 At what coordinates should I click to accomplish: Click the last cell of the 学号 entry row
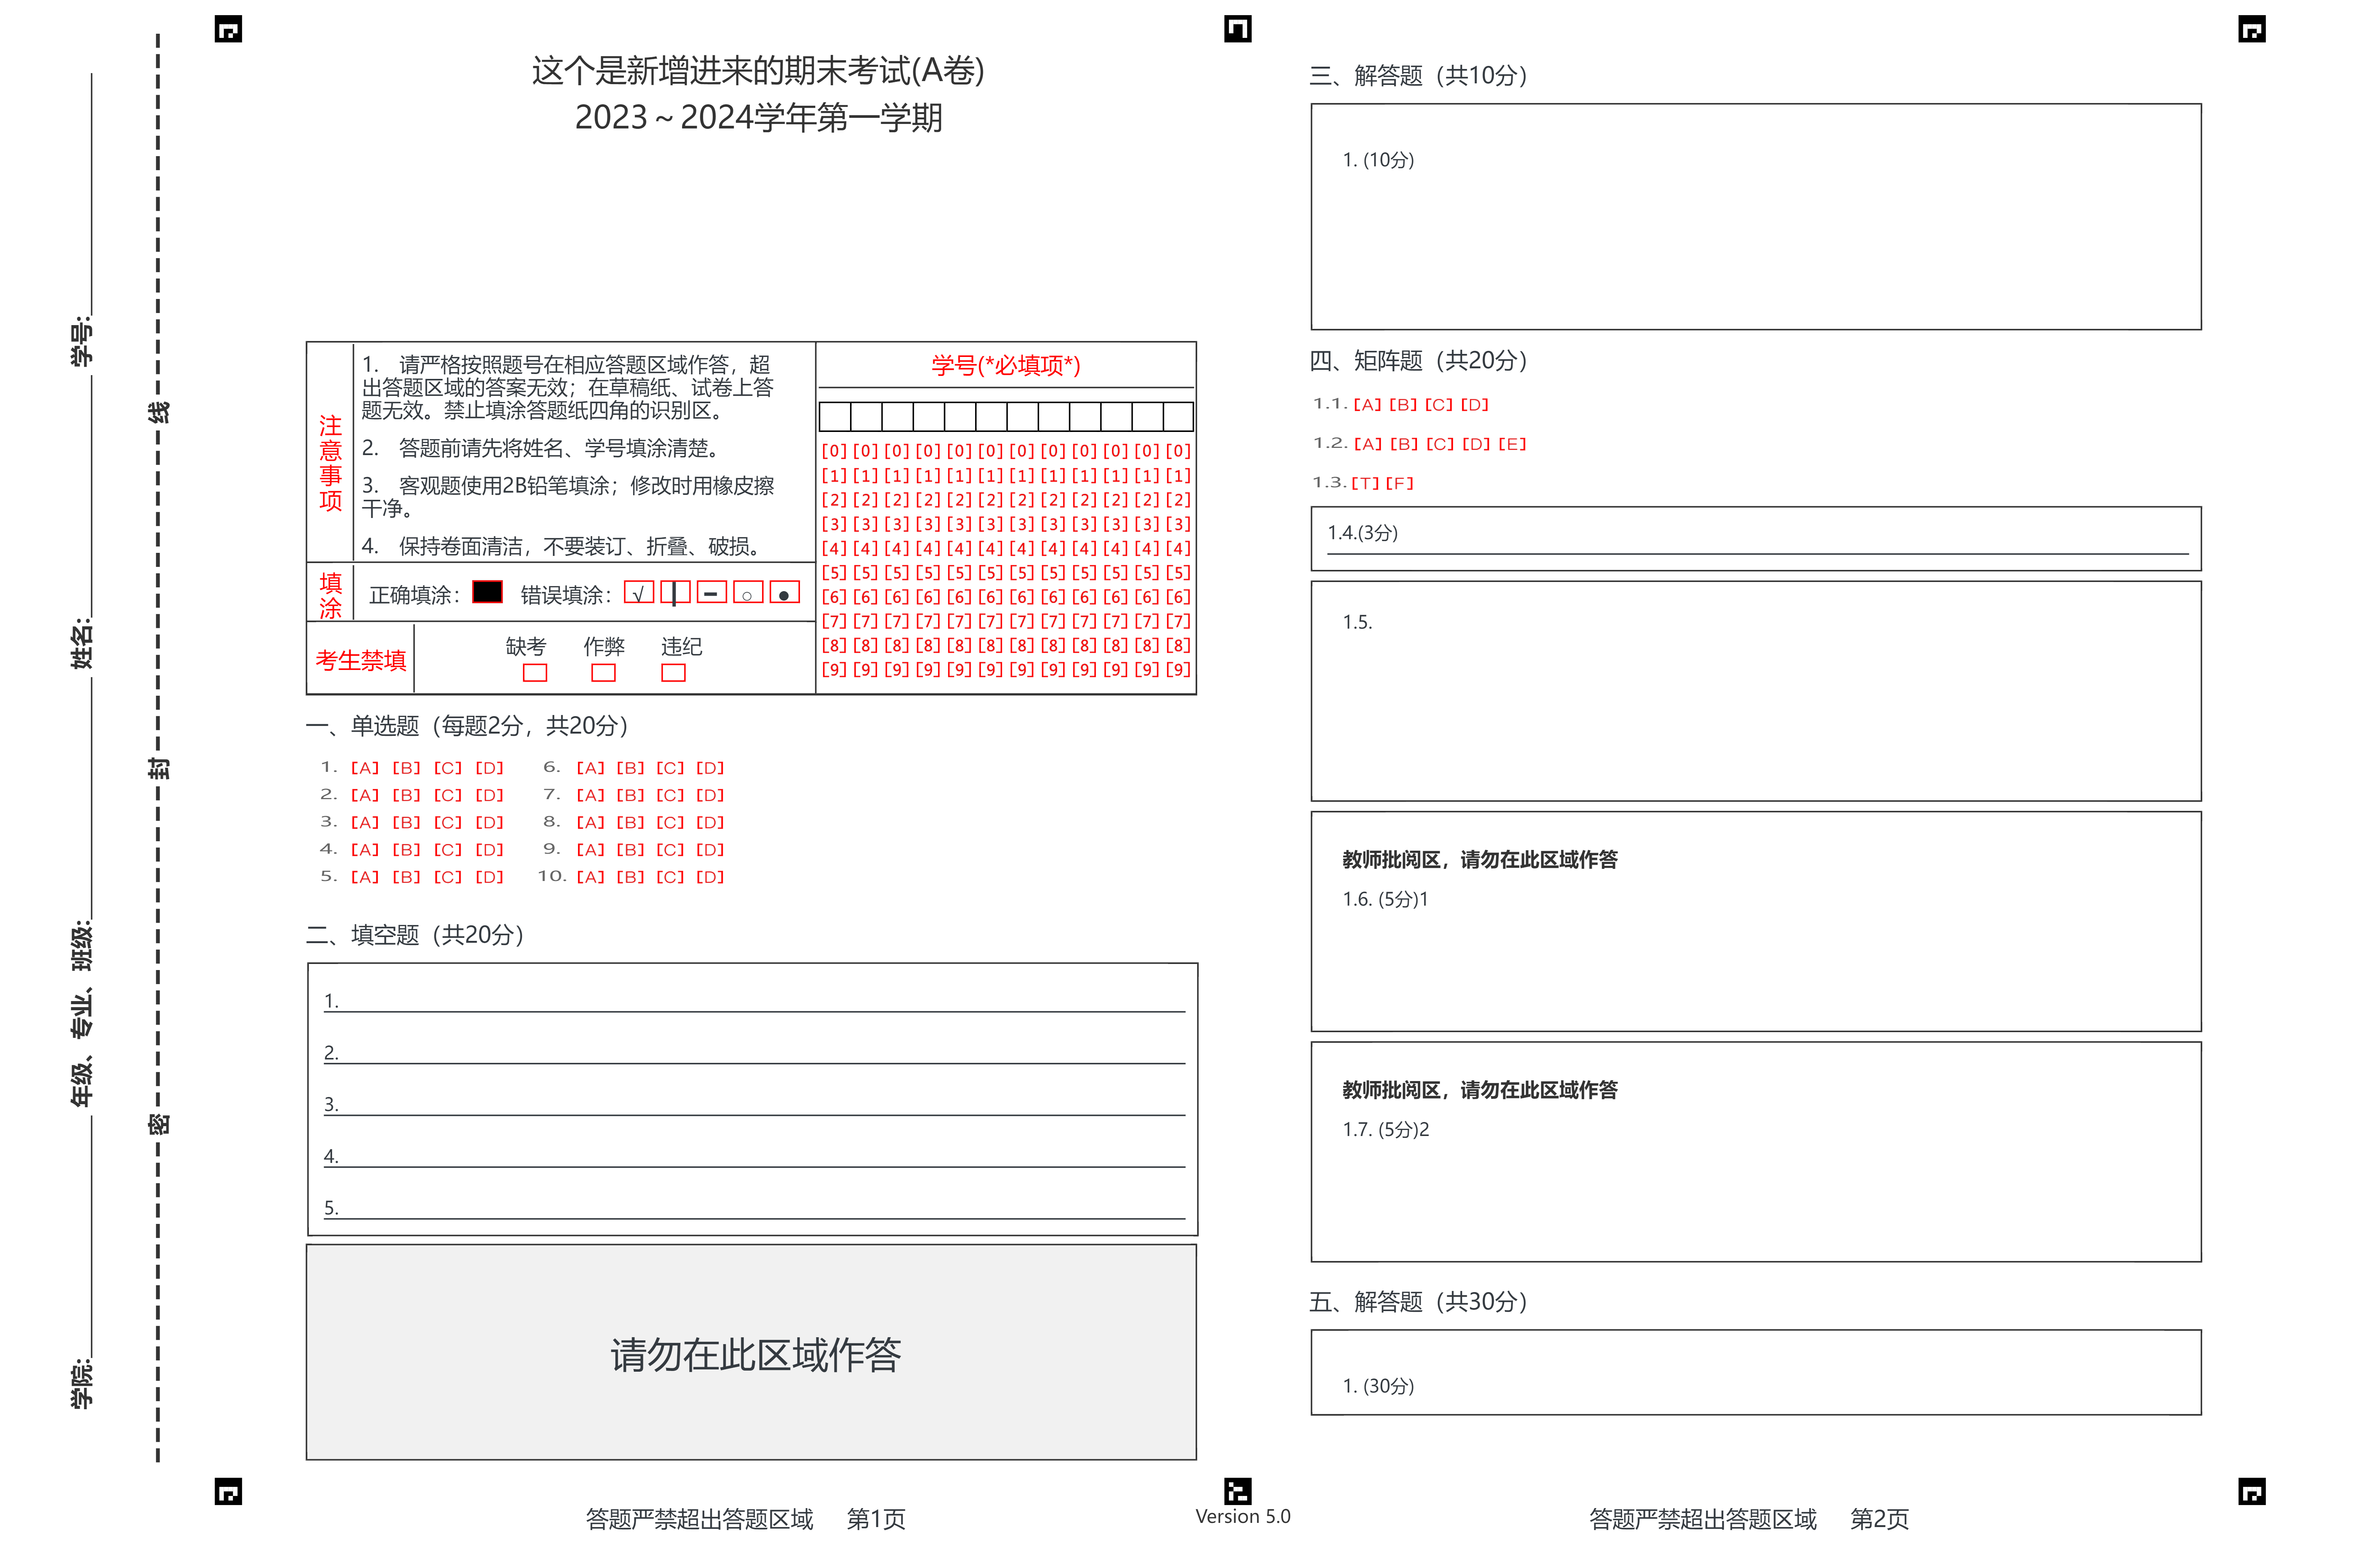click(x=1178, y=417)
